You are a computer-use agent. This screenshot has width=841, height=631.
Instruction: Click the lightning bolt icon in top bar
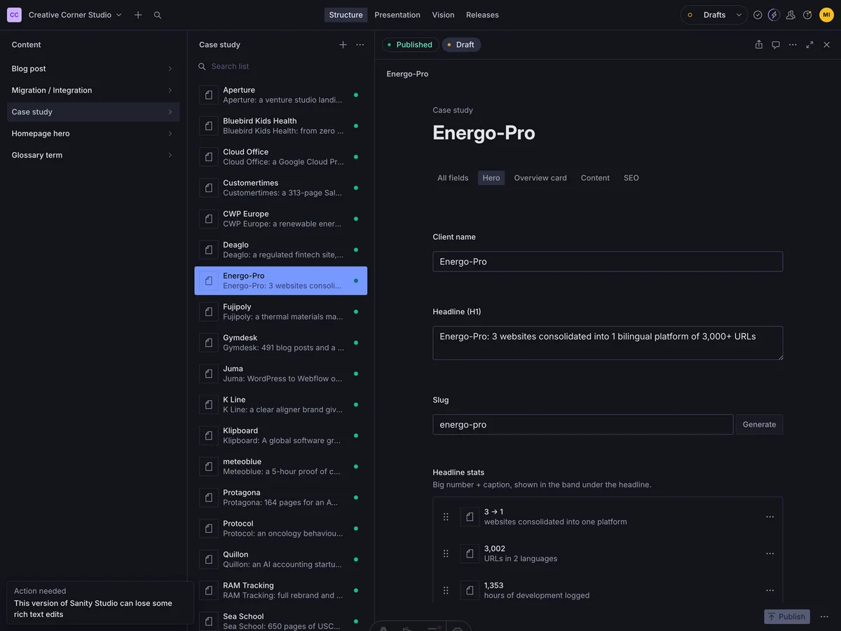pyautogui.click(x=774, y=15)
